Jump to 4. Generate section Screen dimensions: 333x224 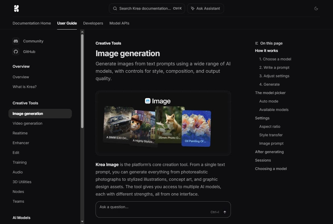click(x=269, y=84)
